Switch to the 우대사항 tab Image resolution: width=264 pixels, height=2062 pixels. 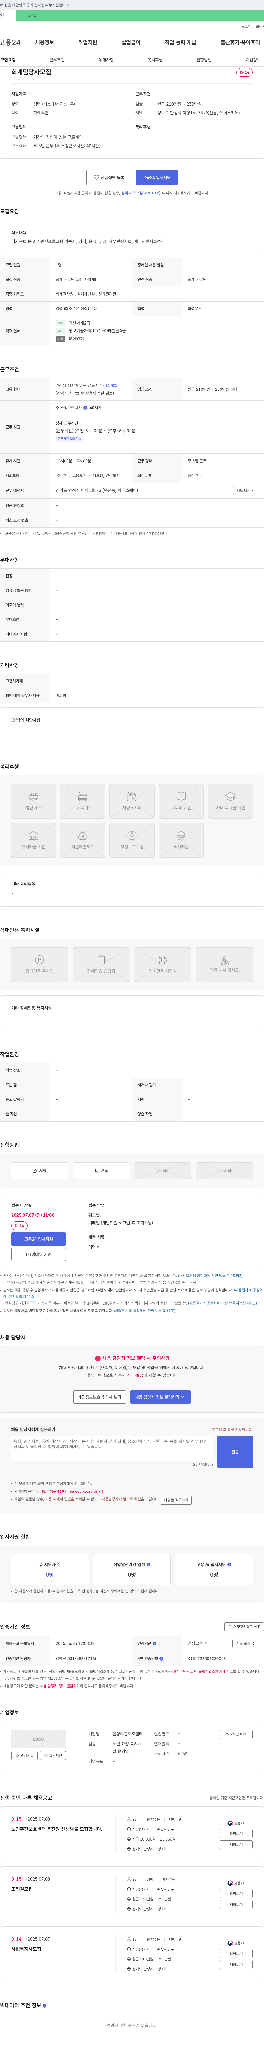click(x=106, y=60)
